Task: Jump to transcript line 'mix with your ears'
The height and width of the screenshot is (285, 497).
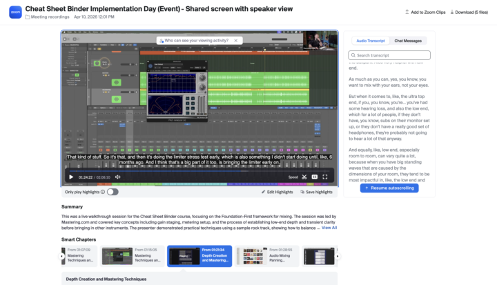Action: tap(389, 82)
